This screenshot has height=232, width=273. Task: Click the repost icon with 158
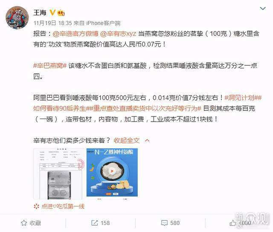95,223
